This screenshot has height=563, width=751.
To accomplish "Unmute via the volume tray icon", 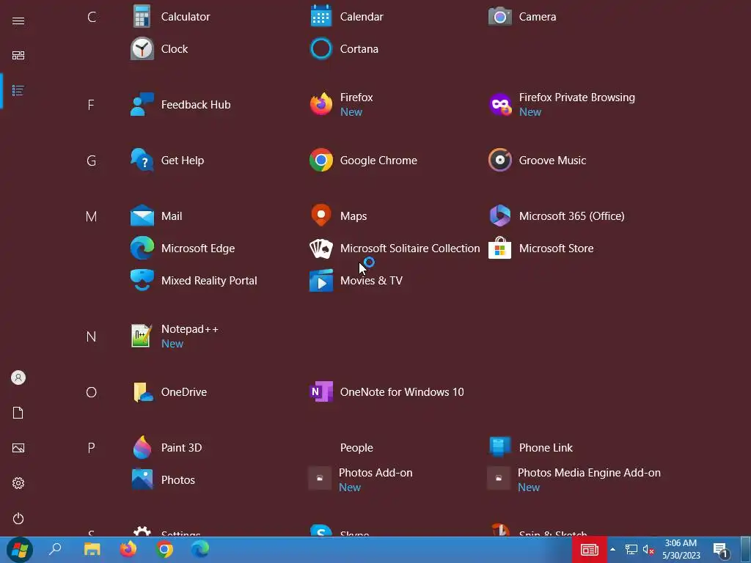I will (x=648, y=550).
